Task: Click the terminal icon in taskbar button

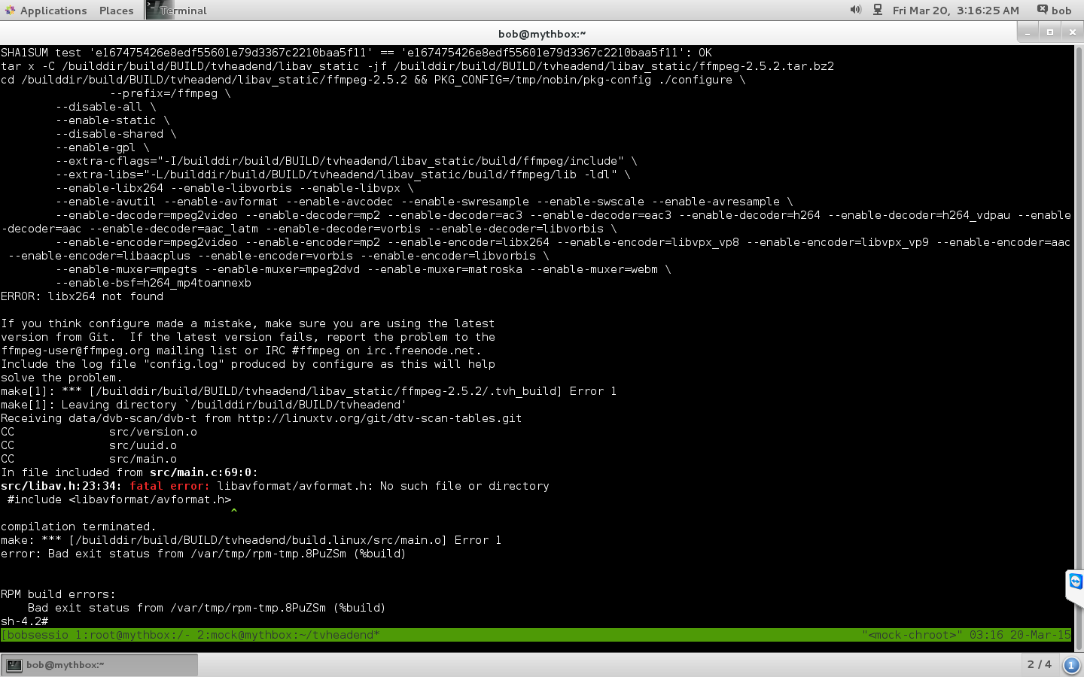Action: pos(14,665)
